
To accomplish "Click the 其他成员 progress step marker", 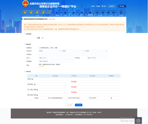I will click(x=50, y=13).
